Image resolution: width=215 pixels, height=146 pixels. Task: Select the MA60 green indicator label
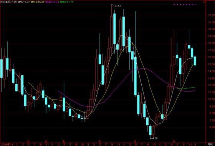click(x=66, y=2)
